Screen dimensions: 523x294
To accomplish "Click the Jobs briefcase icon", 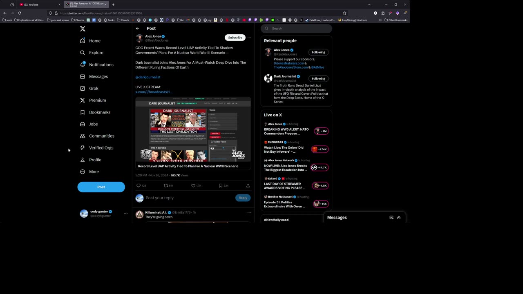I will coord(83,124).
